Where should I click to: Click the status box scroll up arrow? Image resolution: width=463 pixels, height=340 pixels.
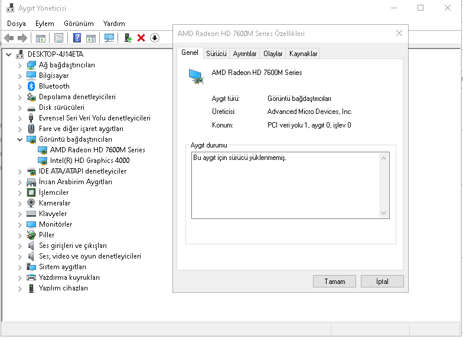click(x=383, y=158)
